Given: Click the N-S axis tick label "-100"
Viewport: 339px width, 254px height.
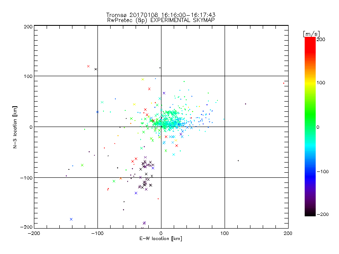Looking at the screenshot, I should click(26, 178).
